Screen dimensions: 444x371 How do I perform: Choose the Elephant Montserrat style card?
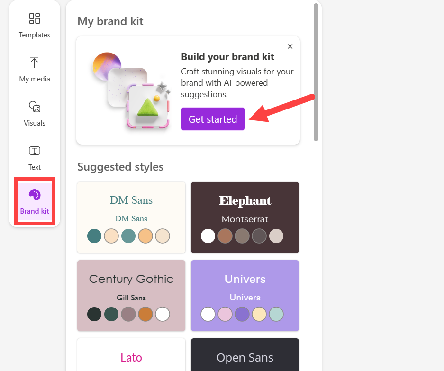245,217
